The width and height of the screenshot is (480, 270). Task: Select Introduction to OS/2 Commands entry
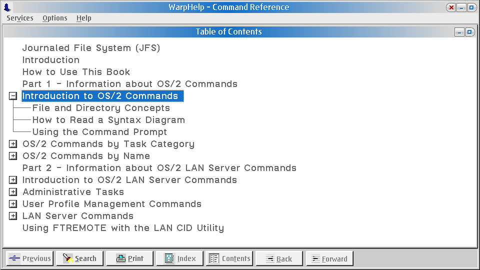coord(102,96)
